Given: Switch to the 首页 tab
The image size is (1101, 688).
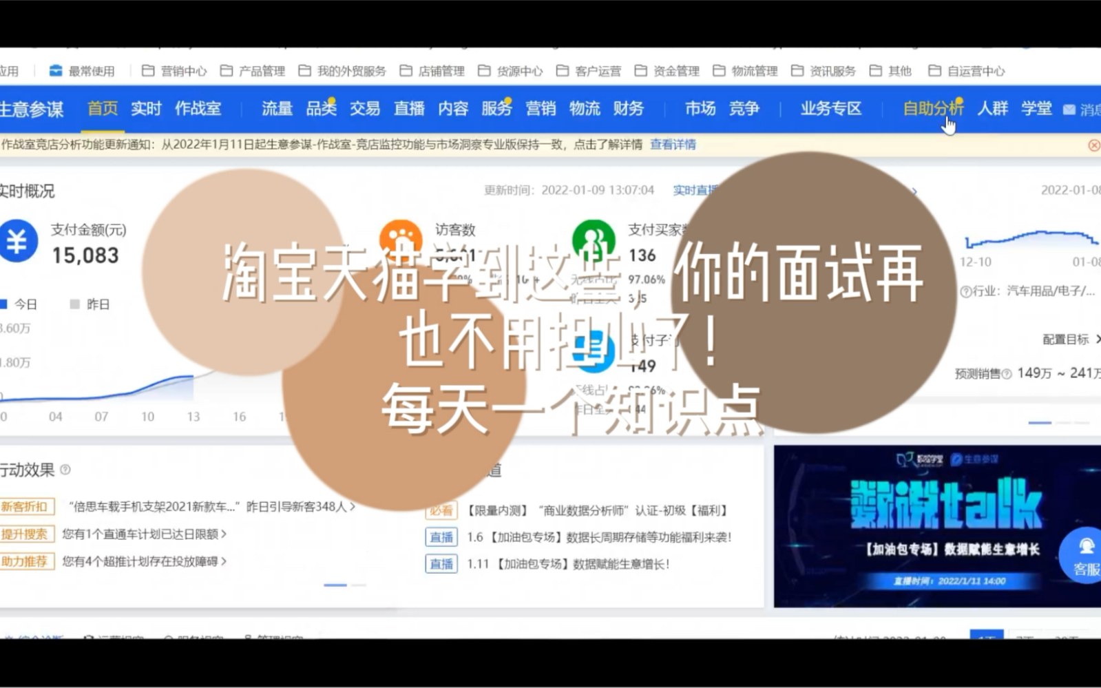Looking at the screenshot, I should [102, 109].
